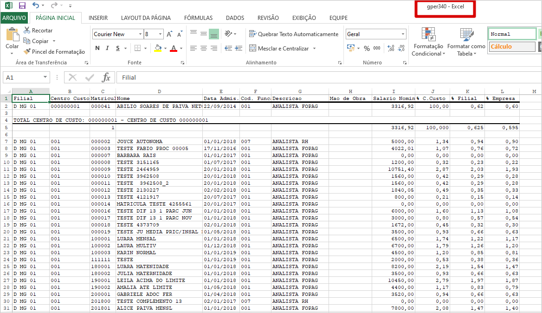Toggle bottom vertical alignment
The height and width of the screenshot is (313, 542).
tap(214, 34)
